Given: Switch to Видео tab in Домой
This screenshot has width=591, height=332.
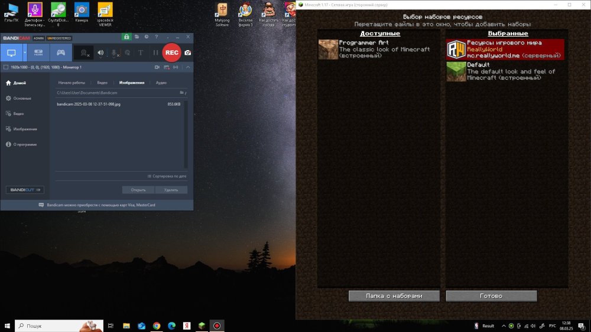Looking at the screenshot, I should click(102, 83).
